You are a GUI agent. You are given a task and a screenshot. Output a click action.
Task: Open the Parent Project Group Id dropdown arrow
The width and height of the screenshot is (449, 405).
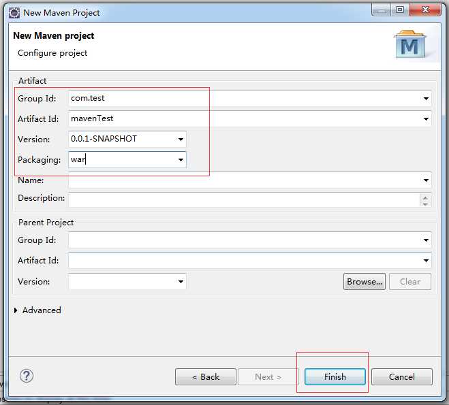coord(426,240)
